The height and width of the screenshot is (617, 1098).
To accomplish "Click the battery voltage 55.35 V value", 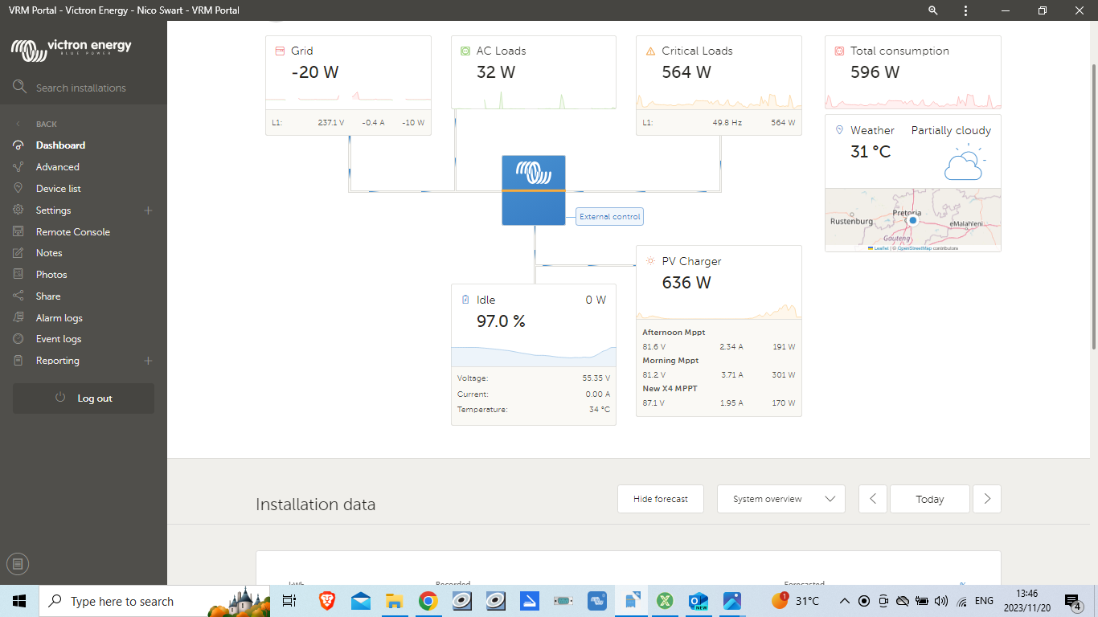I will (x=596, y=378).
